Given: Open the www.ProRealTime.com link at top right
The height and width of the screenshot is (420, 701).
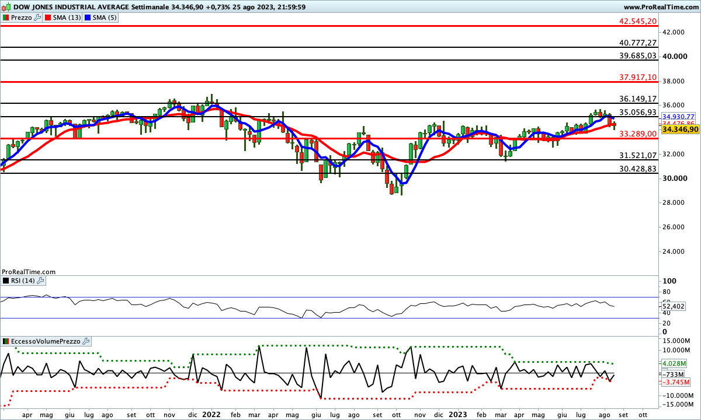Looking at the screenshot, I should (661, 7).
